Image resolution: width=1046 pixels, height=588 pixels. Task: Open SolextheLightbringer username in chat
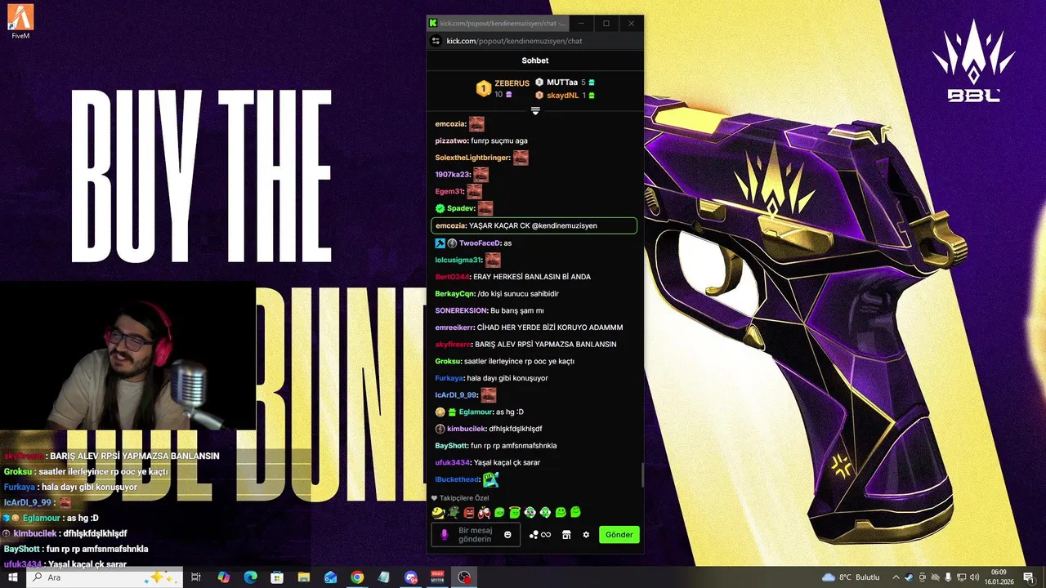[x=472, y=158]
